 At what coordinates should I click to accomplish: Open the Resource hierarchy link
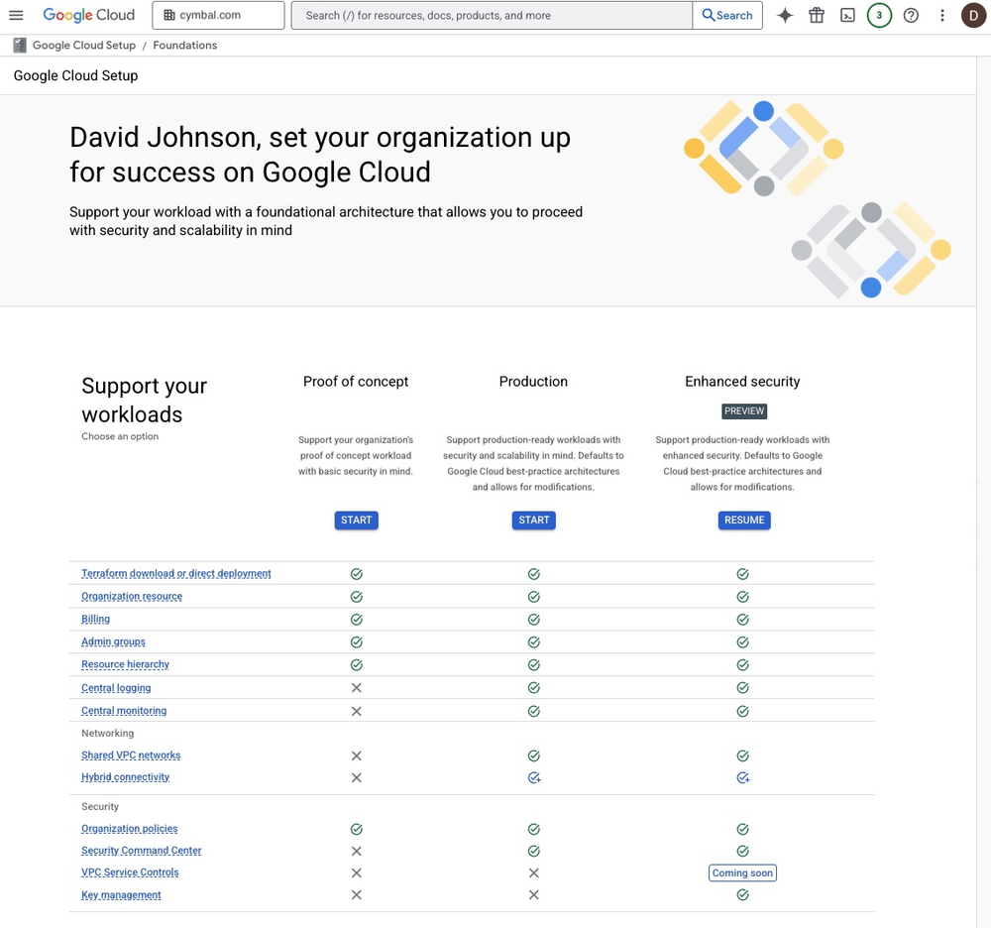pos(125,664)
